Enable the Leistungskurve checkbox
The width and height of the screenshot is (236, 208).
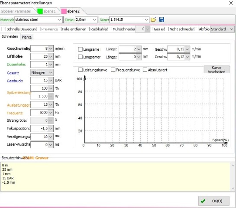tap(81, 70)
